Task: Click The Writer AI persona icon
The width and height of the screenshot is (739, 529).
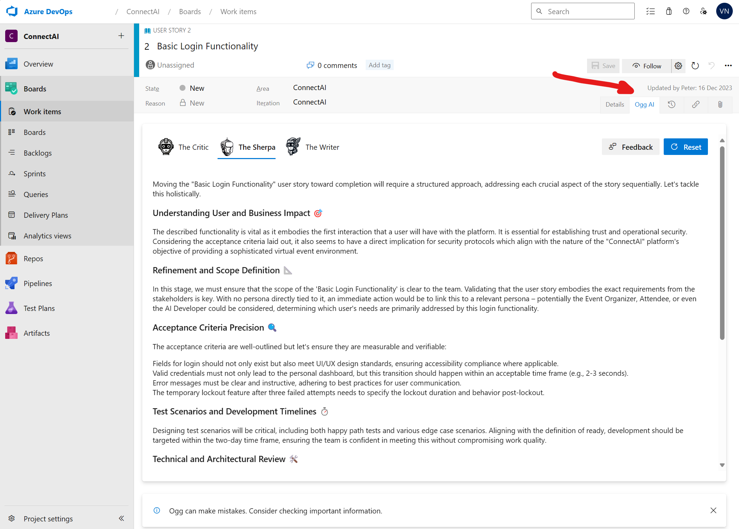Action: [293, 147]
